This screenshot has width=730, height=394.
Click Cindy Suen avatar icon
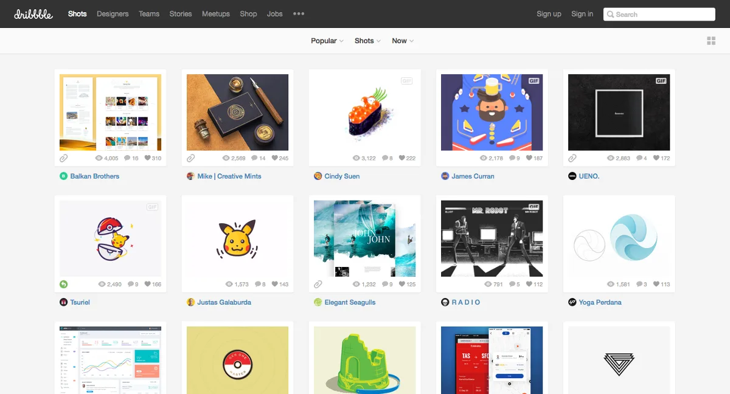(318, 176)
